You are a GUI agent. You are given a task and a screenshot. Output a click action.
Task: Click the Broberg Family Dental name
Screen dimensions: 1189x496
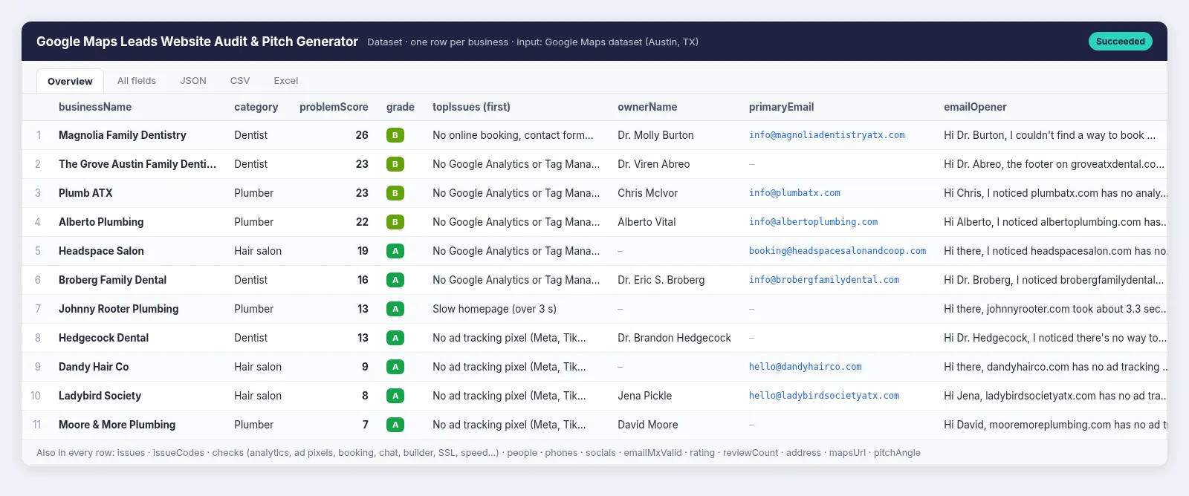(x=112, y=280)
